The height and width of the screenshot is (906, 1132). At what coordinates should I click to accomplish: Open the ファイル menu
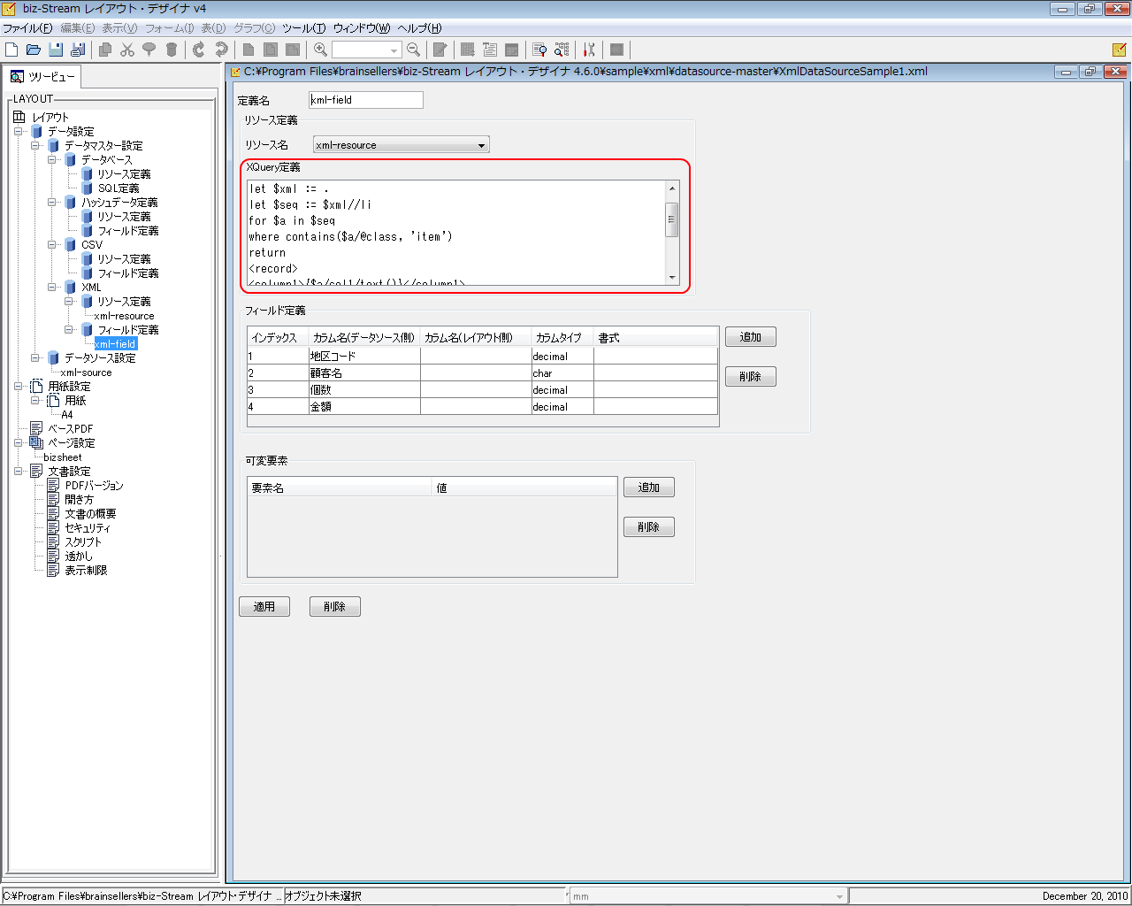(27, 28)
